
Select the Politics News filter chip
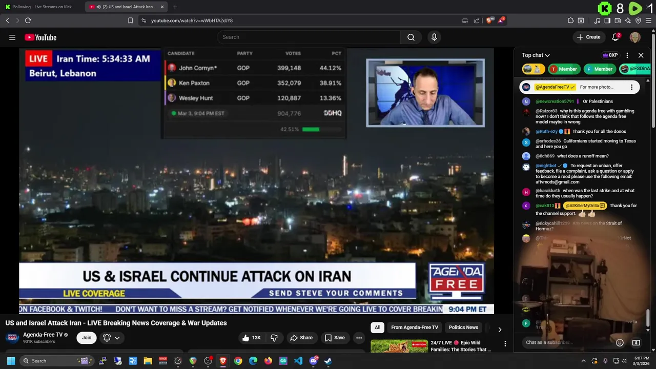click(463, 327)
